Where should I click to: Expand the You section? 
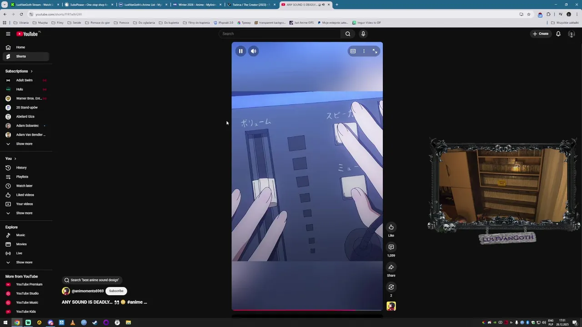(x=11, y=159)
